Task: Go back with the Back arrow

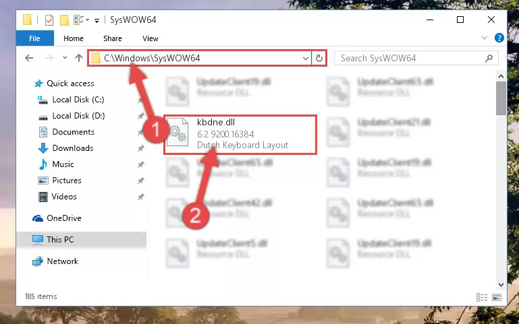Action: pyautogui.click(x=29, y=58)
